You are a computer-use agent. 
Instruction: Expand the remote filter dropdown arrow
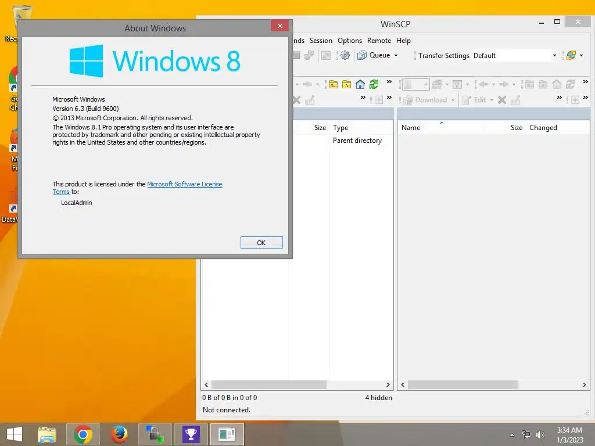click(x=467, y=84)
